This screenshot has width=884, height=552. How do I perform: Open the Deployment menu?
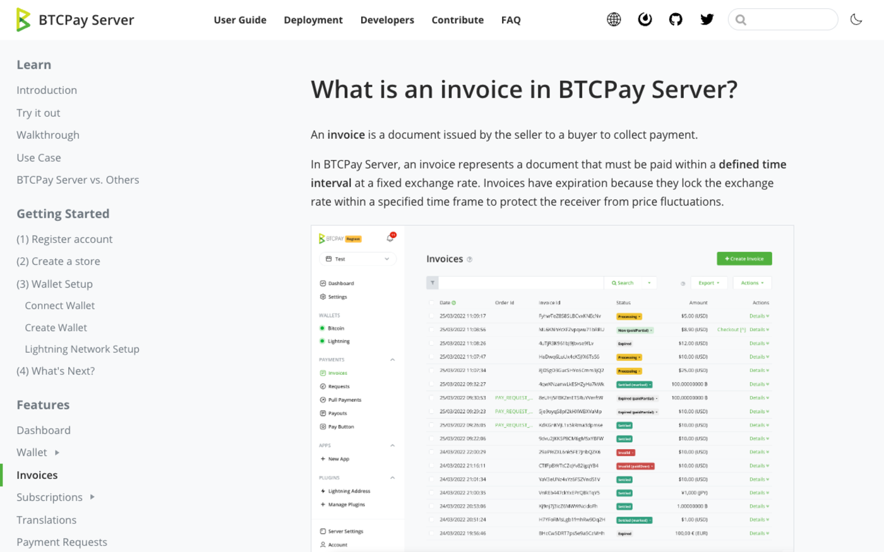pos(313,20)
